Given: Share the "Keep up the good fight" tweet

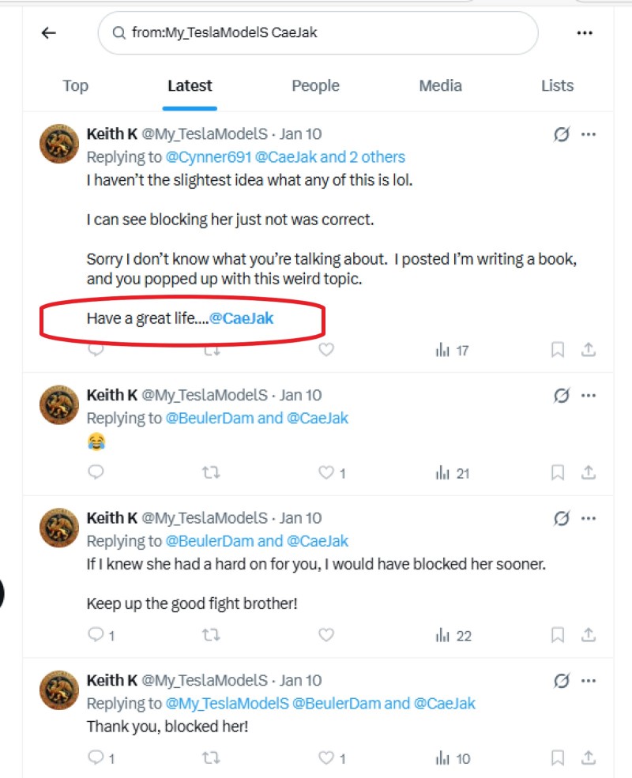Looking at the screenshot, I should (588, 635).
